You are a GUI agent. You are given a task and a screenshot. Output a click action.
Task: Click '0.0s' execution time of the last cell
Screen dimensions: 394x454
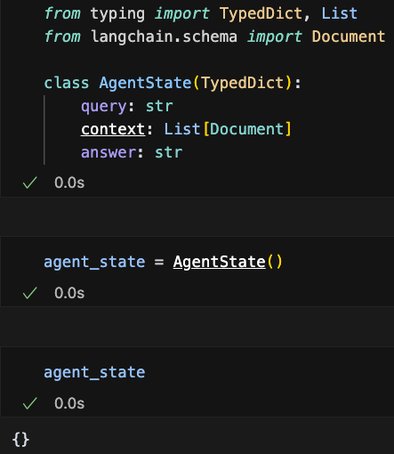[x=69, y=403]
